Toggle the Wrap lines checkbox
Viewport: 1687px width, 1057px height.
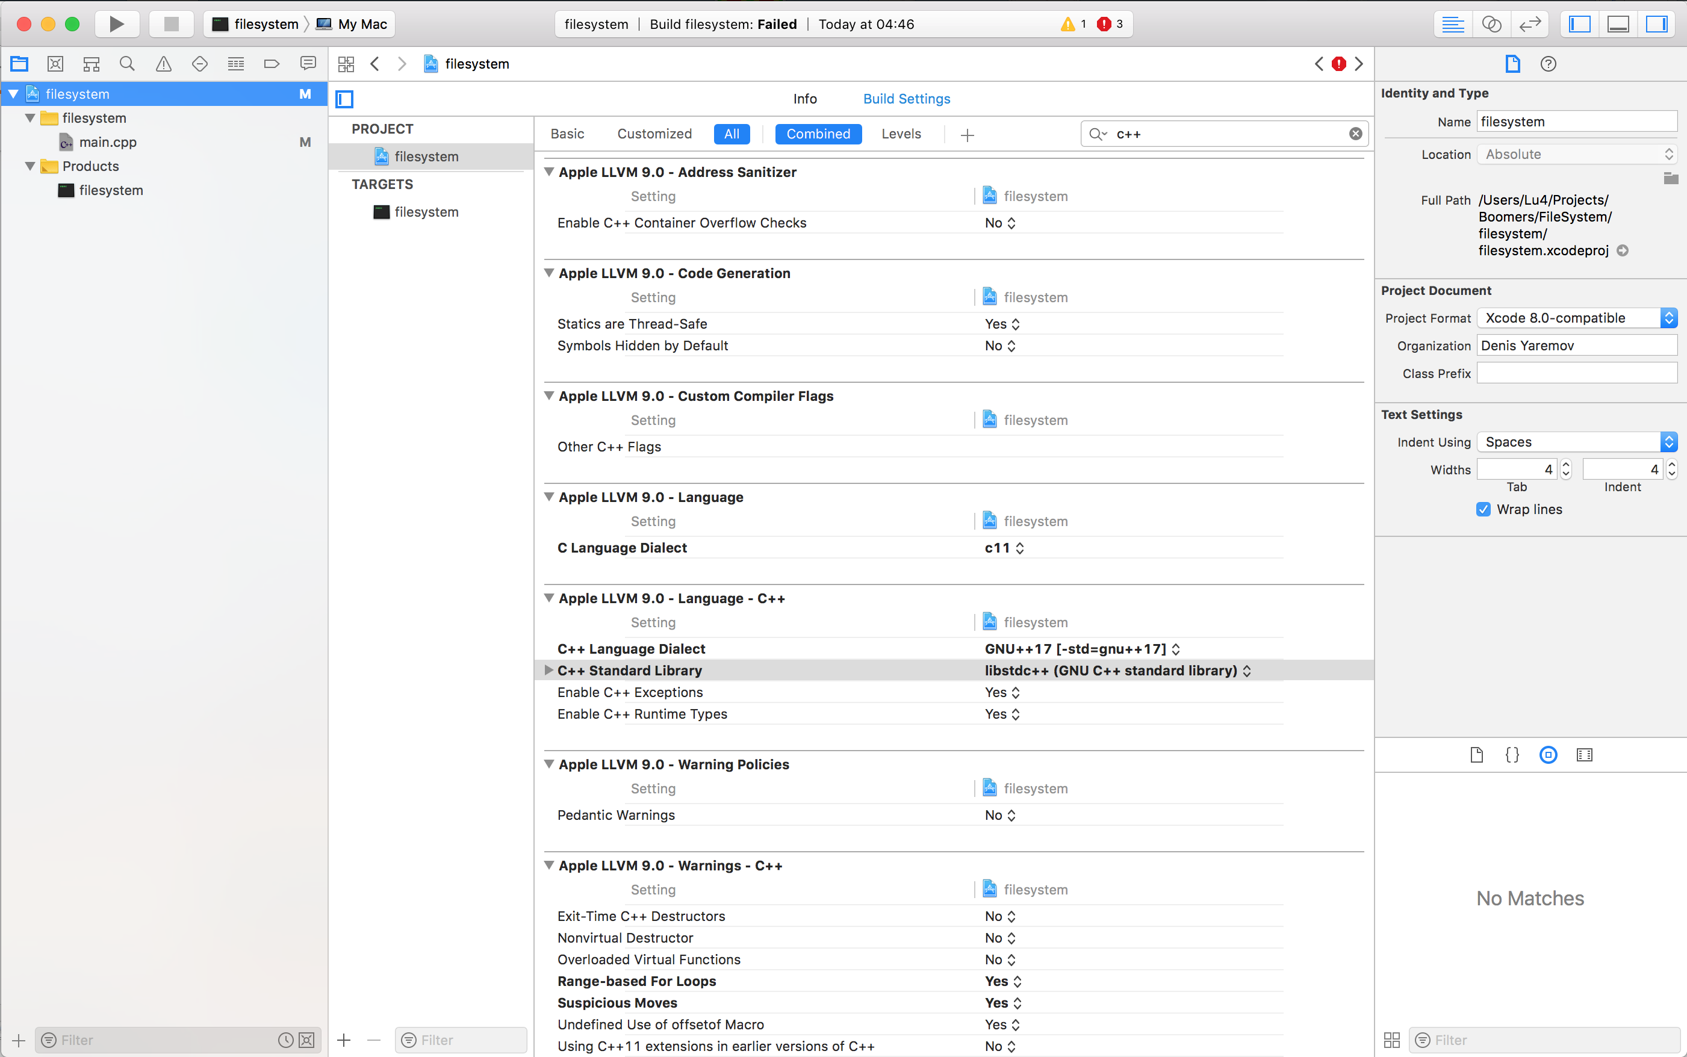click(x=1483, y=509)
